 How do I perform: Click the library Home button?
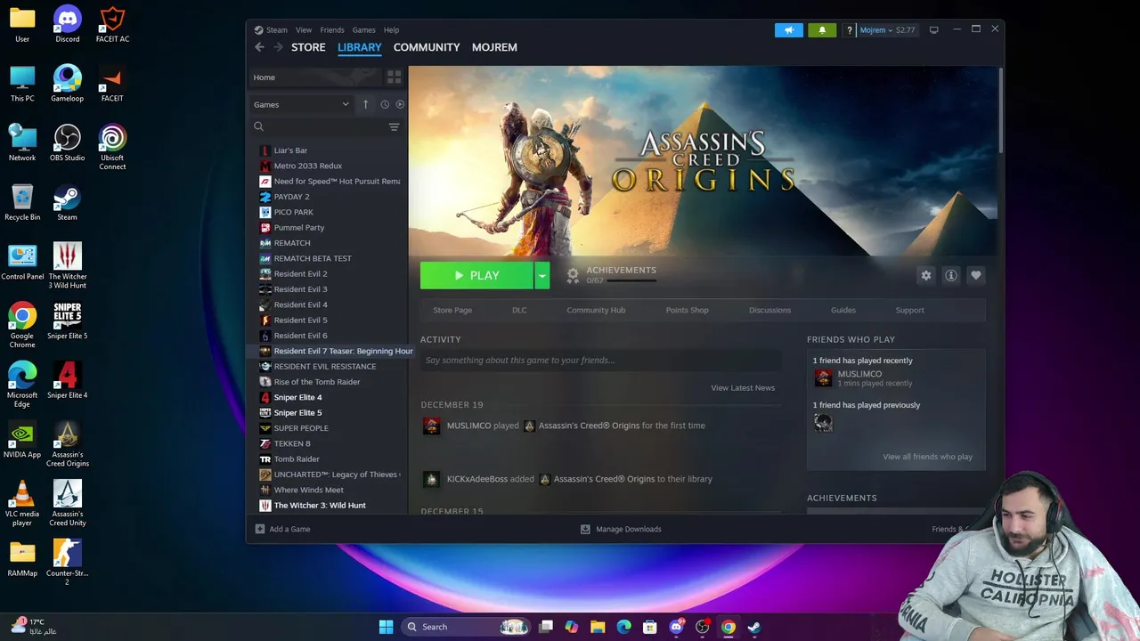314,77
